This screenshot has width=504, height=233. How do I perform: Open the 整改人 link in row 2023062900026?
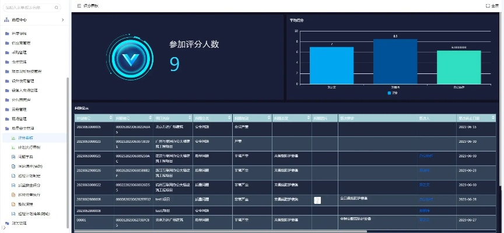tap(424, 170)
